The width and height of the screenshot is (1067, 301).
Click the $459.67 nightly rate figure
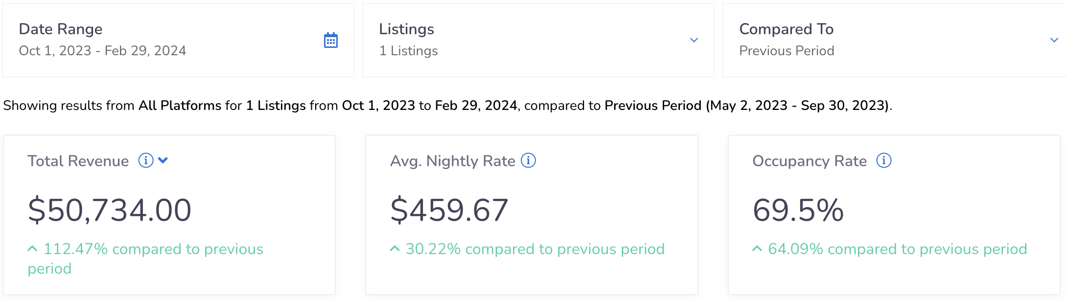(449, 210)
